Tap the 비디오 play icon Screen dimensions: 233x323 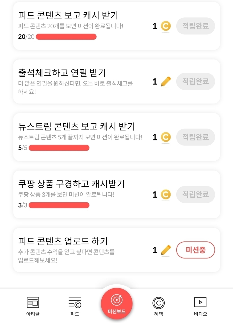[x=200, y=302]
